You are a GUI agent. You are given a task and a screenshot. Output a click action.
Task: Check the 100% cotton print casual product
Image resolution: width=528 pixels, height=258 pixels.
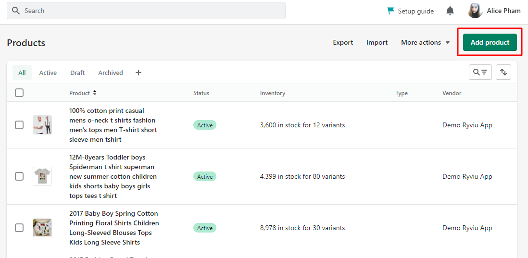tap(19, 125)
